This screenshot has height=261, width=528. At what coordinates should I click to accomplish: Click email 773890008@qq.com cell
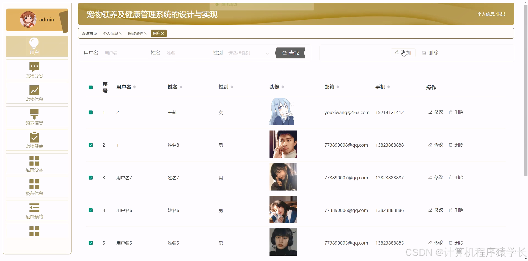(346, 145)
